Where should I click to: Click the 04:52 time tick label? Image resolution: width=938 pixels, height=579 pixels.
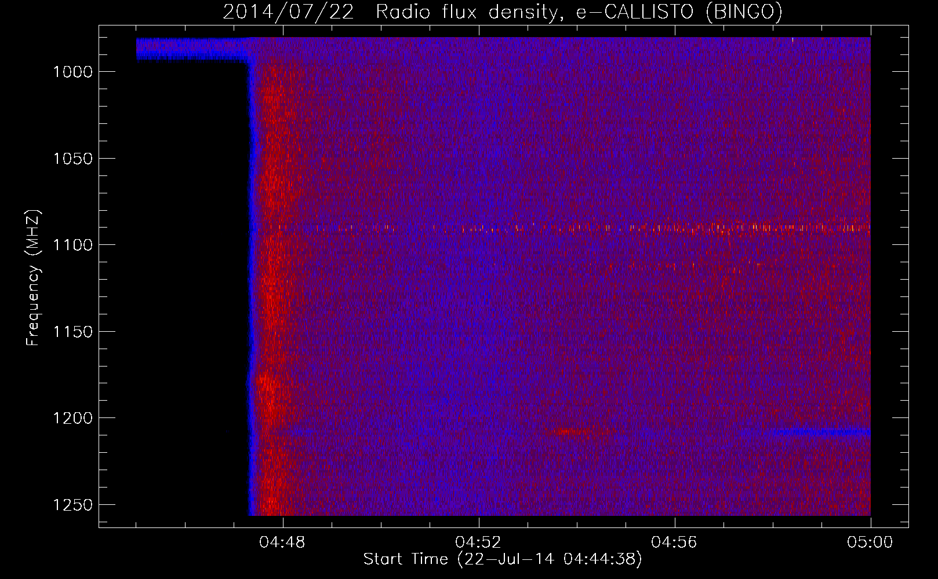(478, 543)
